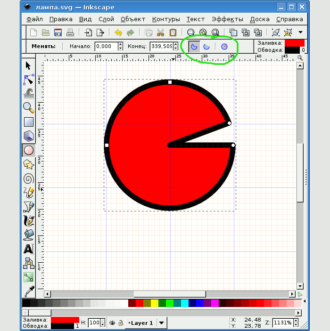Screen dimensions: 330x331
Task: Open the Файл menu
Action: tap(34, 19)
